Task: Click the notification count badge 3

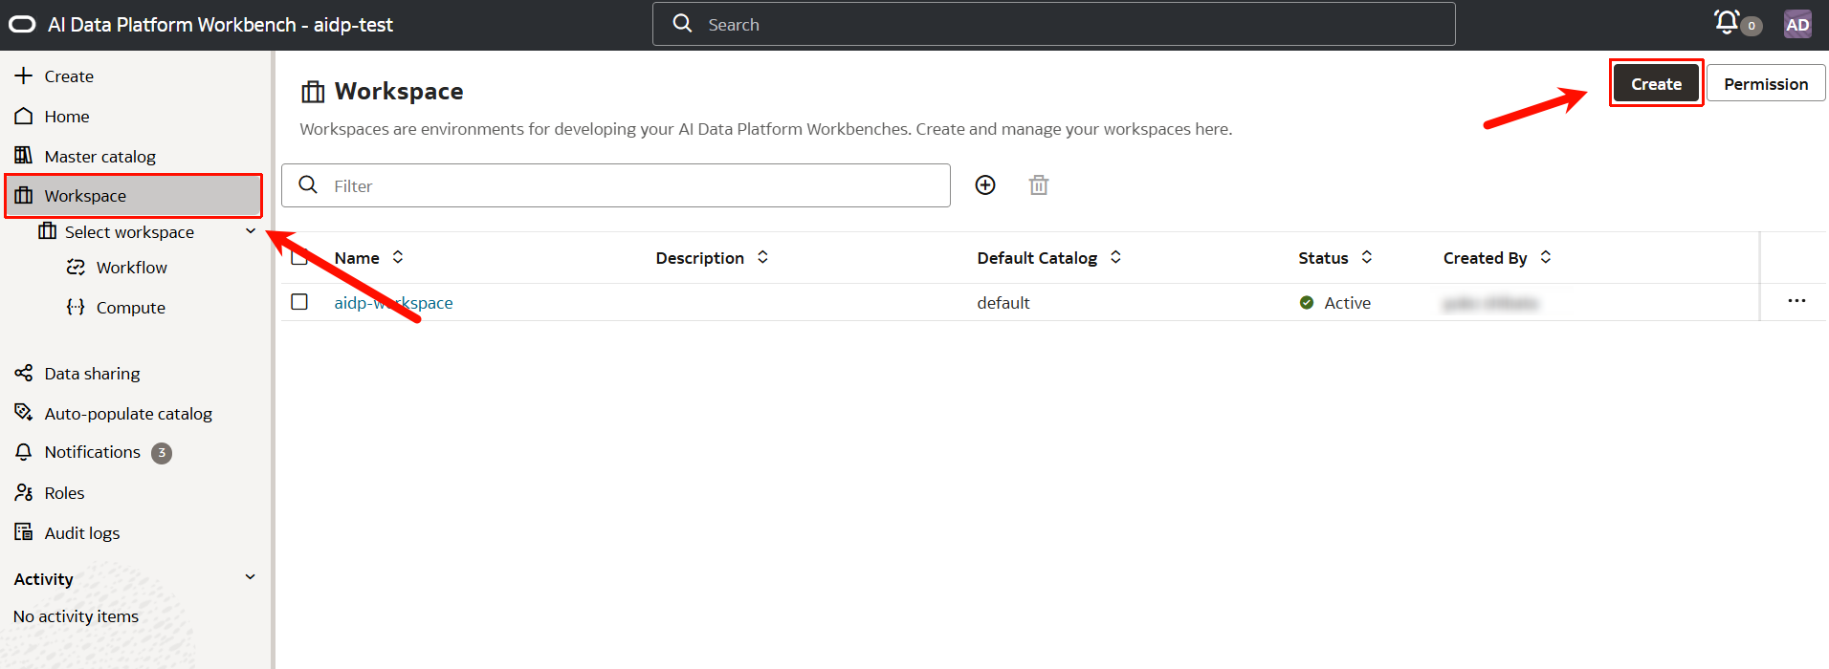Action: pyautogui.click(x=162, y=453)
